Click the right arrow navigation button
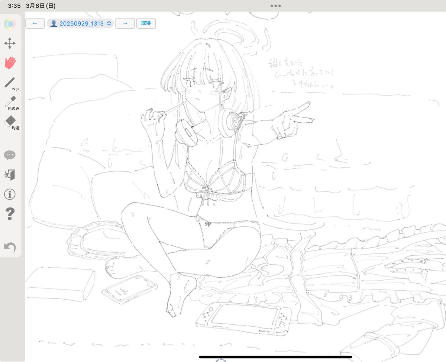The width and height of the screenshot is (446, 362). (125, 23)
